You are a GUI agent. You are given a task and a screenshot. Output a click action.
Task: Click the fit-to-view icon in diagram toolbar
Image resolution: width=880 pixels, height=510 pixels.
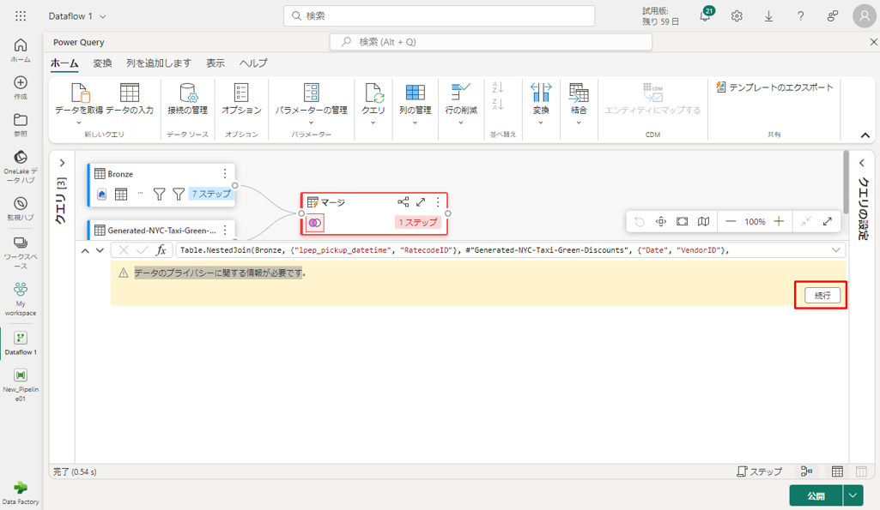682,221
